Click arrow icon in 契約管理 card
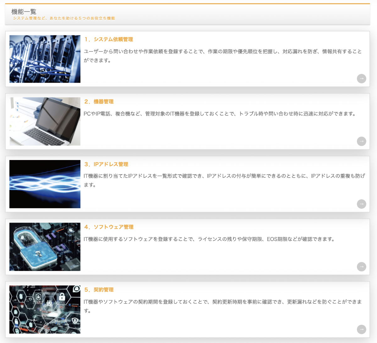377x343 pixels. click(x=362, y=329)
